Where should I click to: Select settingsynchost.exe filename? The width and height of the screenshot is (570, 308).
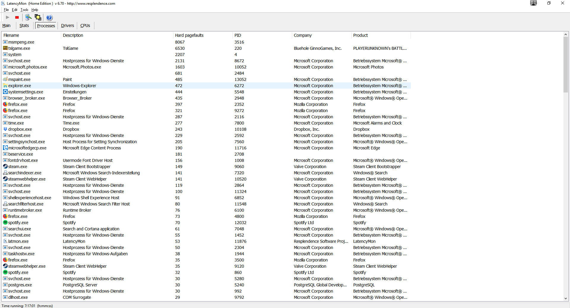[x=27, y=142]
